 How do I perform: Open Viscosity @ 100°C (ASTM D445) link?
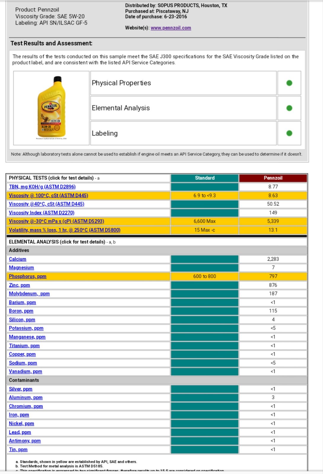click(x=49, y=196)
